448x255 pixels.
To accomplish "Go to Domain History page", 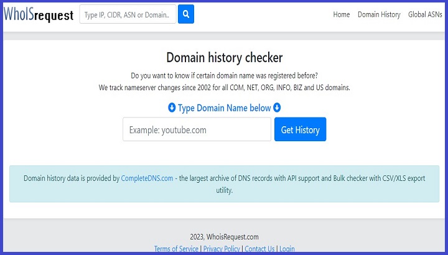I will [x=379, y=14].
